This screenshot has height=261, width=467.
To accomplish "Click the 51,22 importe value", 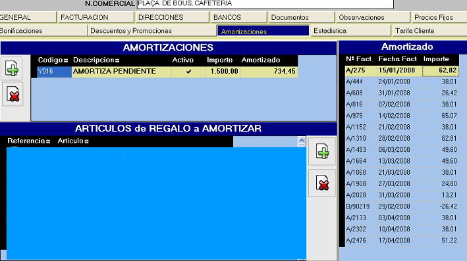I will click(449, 240).
